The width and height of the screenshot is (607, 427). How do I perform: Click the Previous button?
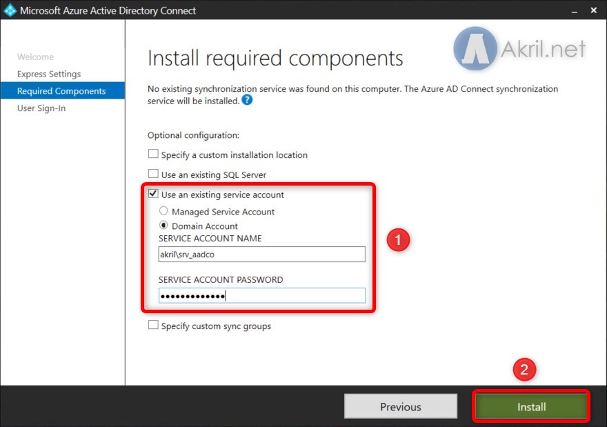pos(401,406)
